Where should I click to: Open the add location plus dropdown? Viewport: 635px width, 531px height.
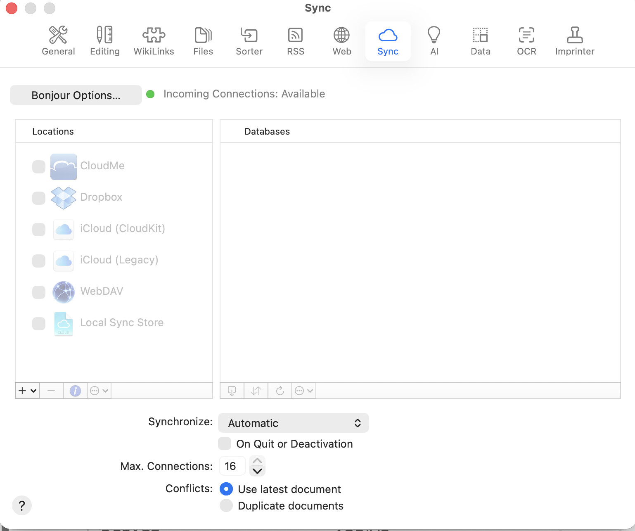click(x=27, y=391)
